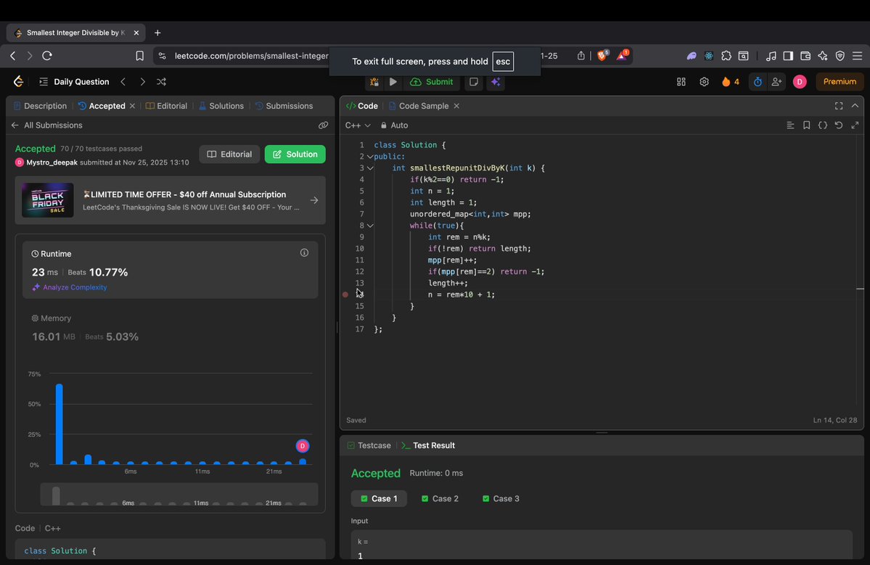Open LeetCode settings gear
870x565 pixels.
point(704,81)
